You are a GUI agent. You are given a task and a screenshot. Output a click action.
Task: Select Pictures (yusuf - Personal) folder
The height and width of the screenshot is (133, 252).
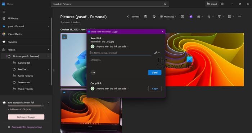[26, 56]
